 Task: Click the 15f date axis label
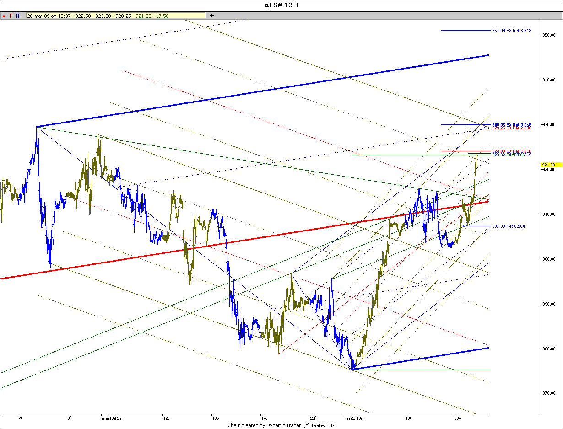313,418
